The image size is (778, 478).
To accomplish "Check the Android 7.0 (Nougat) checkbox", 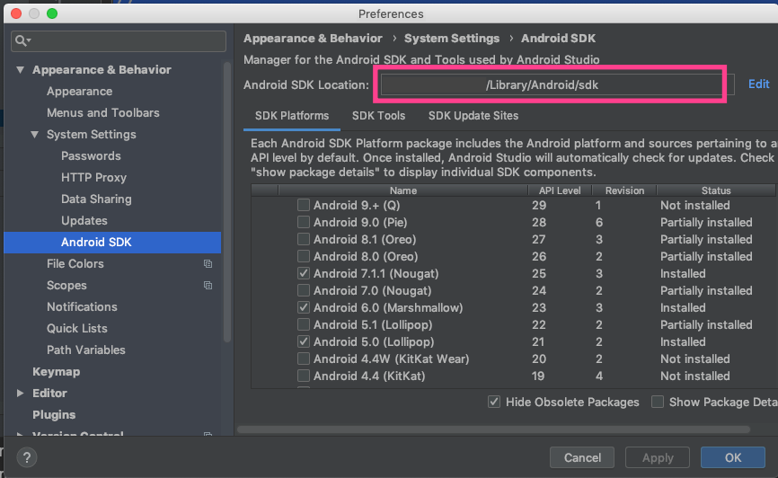I will [x=303, y=290].
